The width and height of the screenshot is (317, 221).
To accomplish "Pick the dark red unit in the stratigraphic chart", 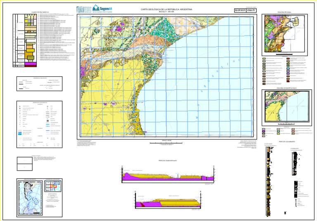I will [30, 66].
